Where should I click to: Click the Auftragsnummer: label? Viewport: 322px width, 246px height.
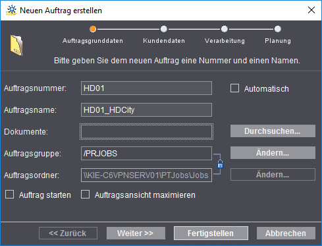(x=35, y=88)
